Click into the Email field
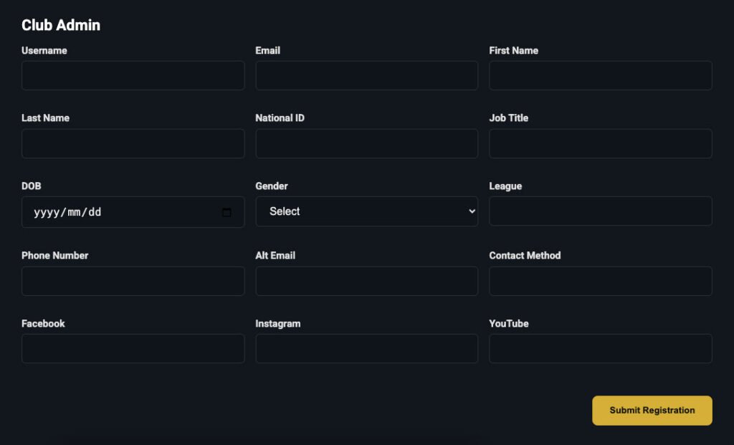The height and width of the screenshot is (445, 734). [366, 75]
